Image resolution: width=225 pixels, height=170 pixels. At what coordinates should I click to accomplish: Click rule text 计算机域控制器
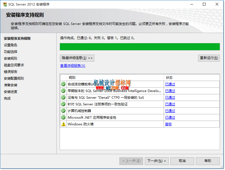pos(79,111)
